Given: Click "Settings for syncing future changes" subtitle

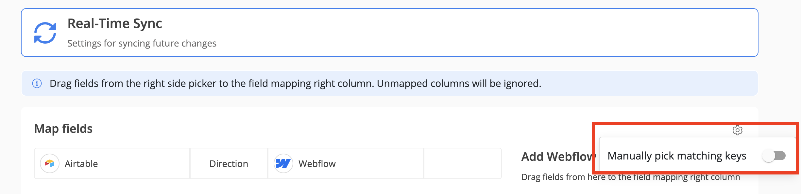Looking at the screenshot, I should click(x=142, y=43).
